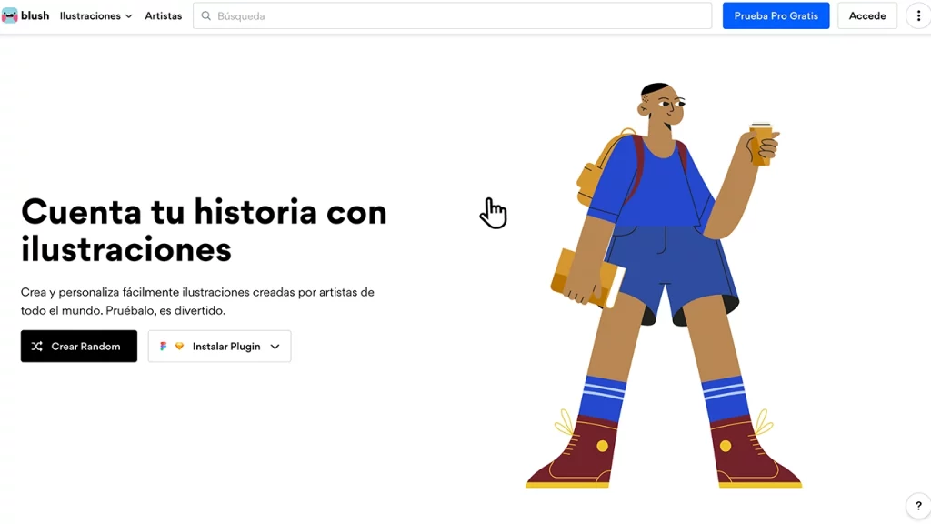Click the blush wordmark text
Screen dimensions: 931x524
click(x=35, y=15)
